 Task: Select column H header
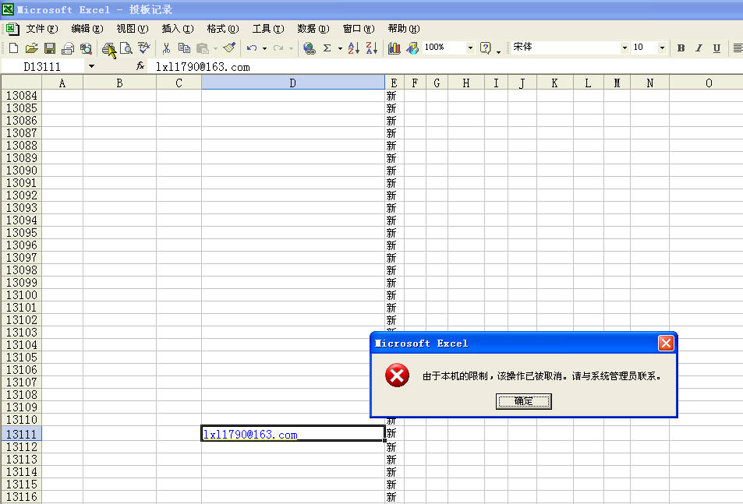466,83
